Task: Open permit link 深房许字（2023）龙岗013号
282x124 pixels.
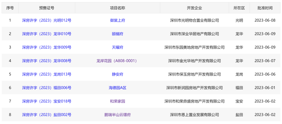Action: click(x=47, y=74)
